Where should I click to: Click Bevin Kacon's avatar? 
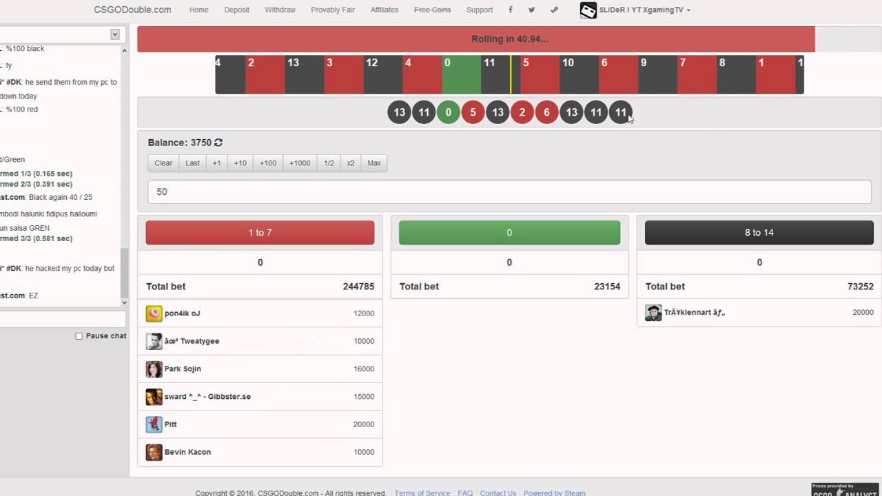pyautogui.click(x=154, y=452)
